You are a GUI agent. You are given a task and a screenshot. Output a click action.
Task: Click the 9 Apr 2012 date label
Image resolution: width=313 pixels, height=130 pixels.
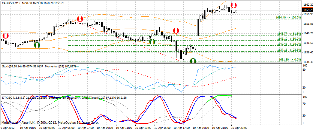click(x=7, y=128)
